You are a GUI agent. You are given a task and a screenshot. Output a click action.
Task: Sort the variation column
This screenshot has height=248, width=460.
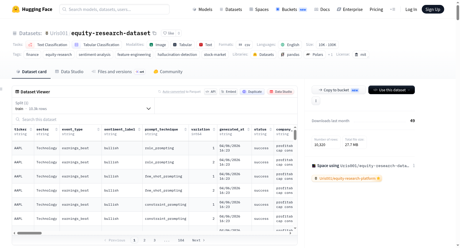tap(214, 129)
